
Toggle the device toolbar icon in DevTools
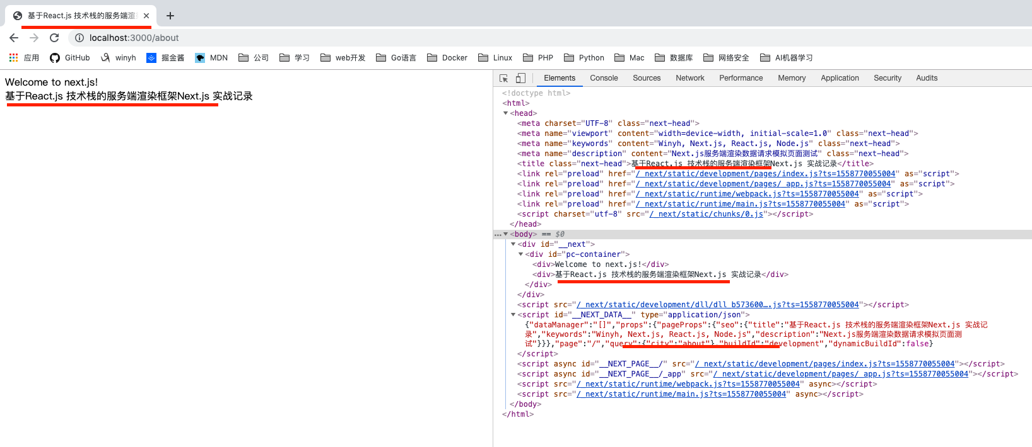[520, 78]
